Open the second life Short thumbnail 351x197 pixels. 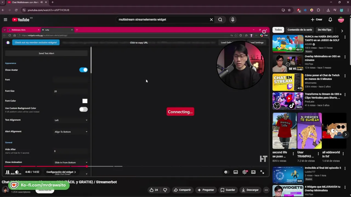coord(284,131)
